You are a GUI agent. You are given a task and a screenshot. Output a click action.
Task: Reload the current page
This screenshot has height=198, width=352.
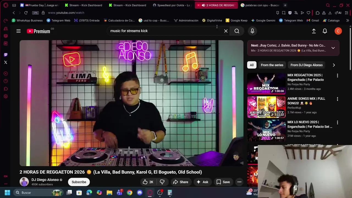[x=26, y=13]
